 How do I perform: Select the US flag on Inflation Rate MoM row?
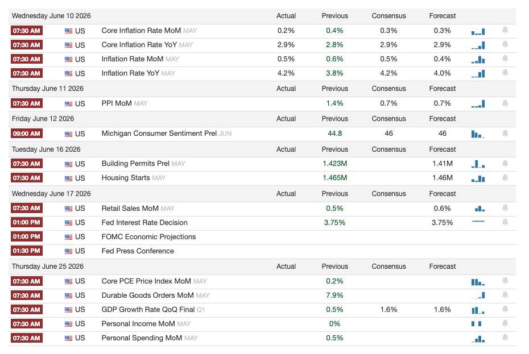(x=68, y=59)
